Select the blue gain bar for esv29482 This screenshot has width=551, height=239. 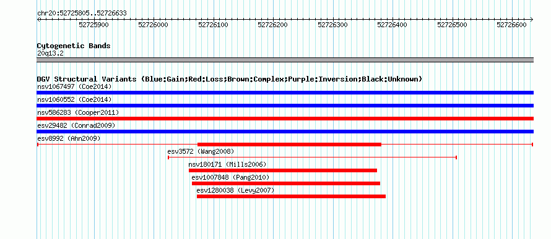click(x=285, y=132)
